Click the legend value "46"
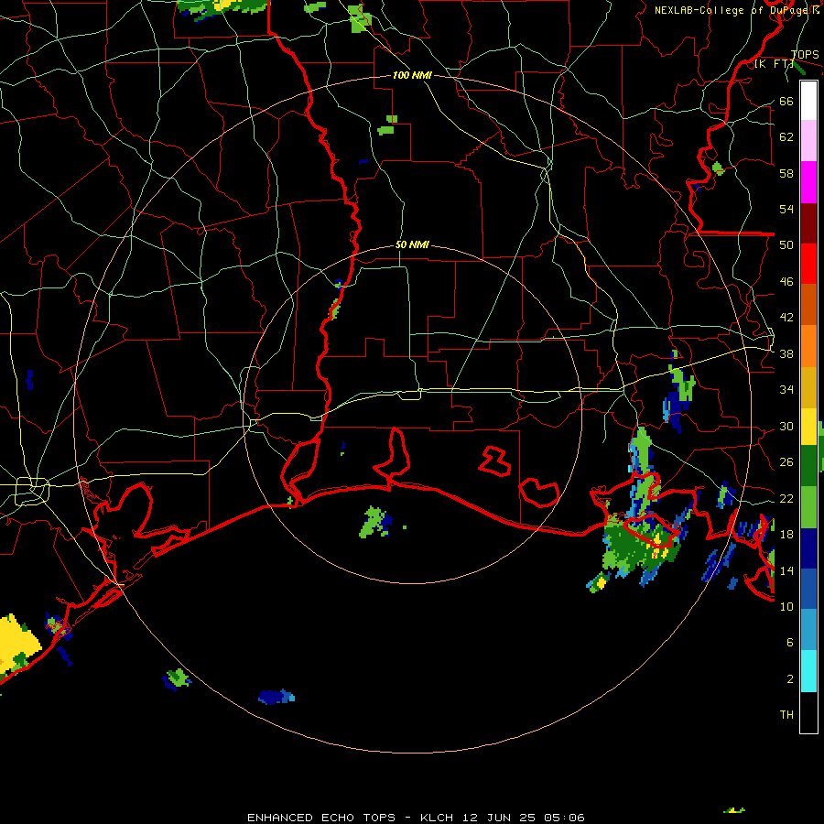824x824 pixels. (x=786, y=282)
